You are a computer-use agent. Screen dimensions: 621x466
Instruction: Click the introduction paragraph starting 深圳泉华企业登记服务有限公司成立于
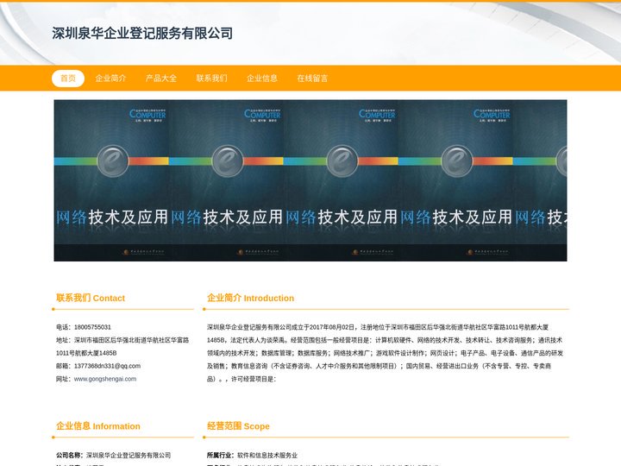point(385,353)
